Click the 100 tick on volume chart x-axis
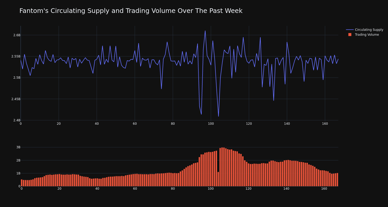The width and height of the screenshot is (388, 207). tap(211, 189)
